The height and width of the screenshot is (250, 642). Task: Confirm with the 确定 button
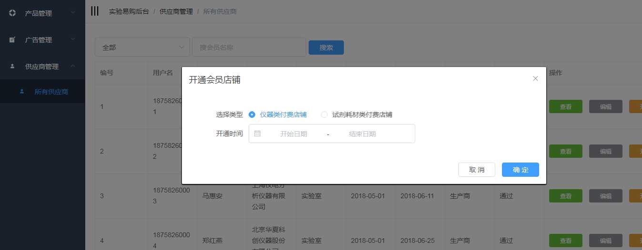(x=521, y=170)
